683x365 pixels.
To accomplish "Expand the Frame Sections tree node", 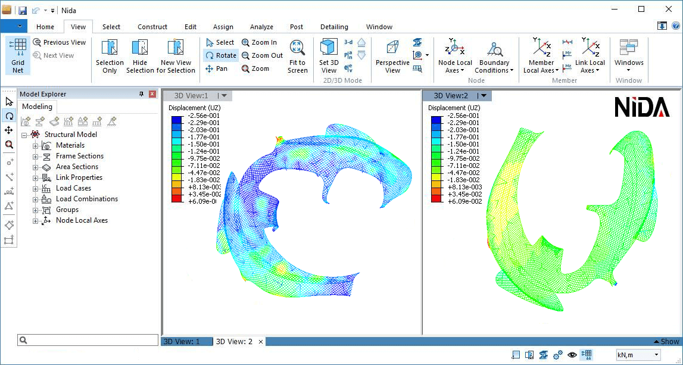I will pos(35,157).
